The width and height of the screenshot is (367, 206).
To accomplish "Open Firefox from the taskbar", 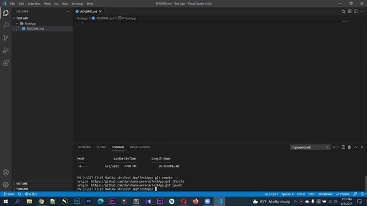I will tap(196, 201).
